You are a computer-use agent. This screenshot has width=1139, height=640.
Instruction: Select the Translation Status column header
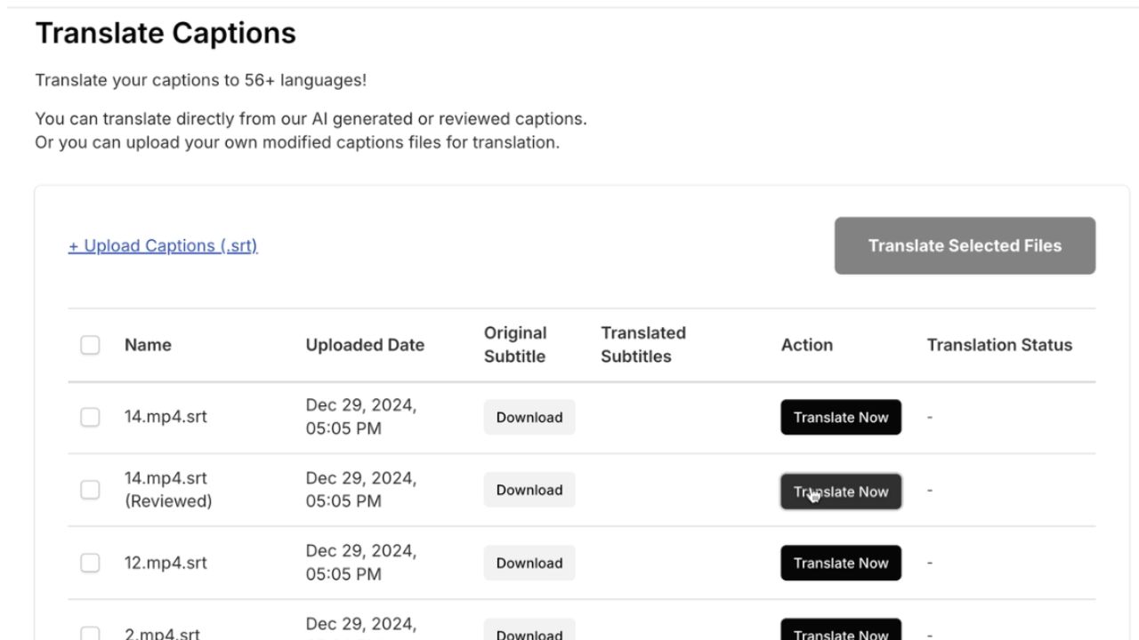[x=999, y=345]
